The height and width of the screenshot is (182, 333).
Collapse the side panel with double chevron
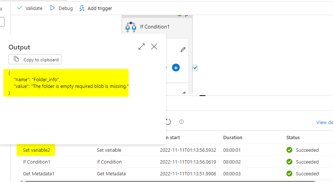coord(1,9)
